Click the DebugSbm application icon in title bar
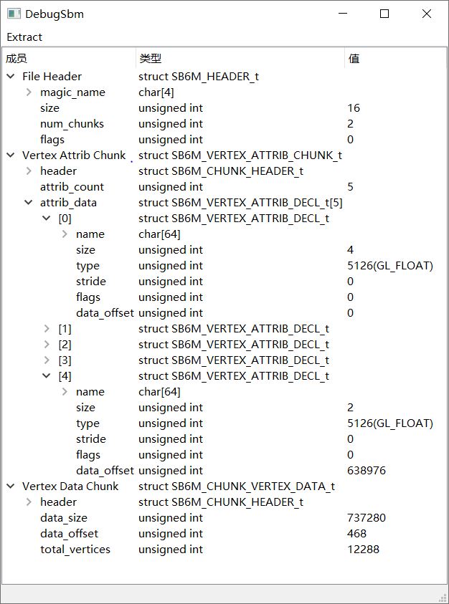Viewport: 449px width, 604px height. 14,14
